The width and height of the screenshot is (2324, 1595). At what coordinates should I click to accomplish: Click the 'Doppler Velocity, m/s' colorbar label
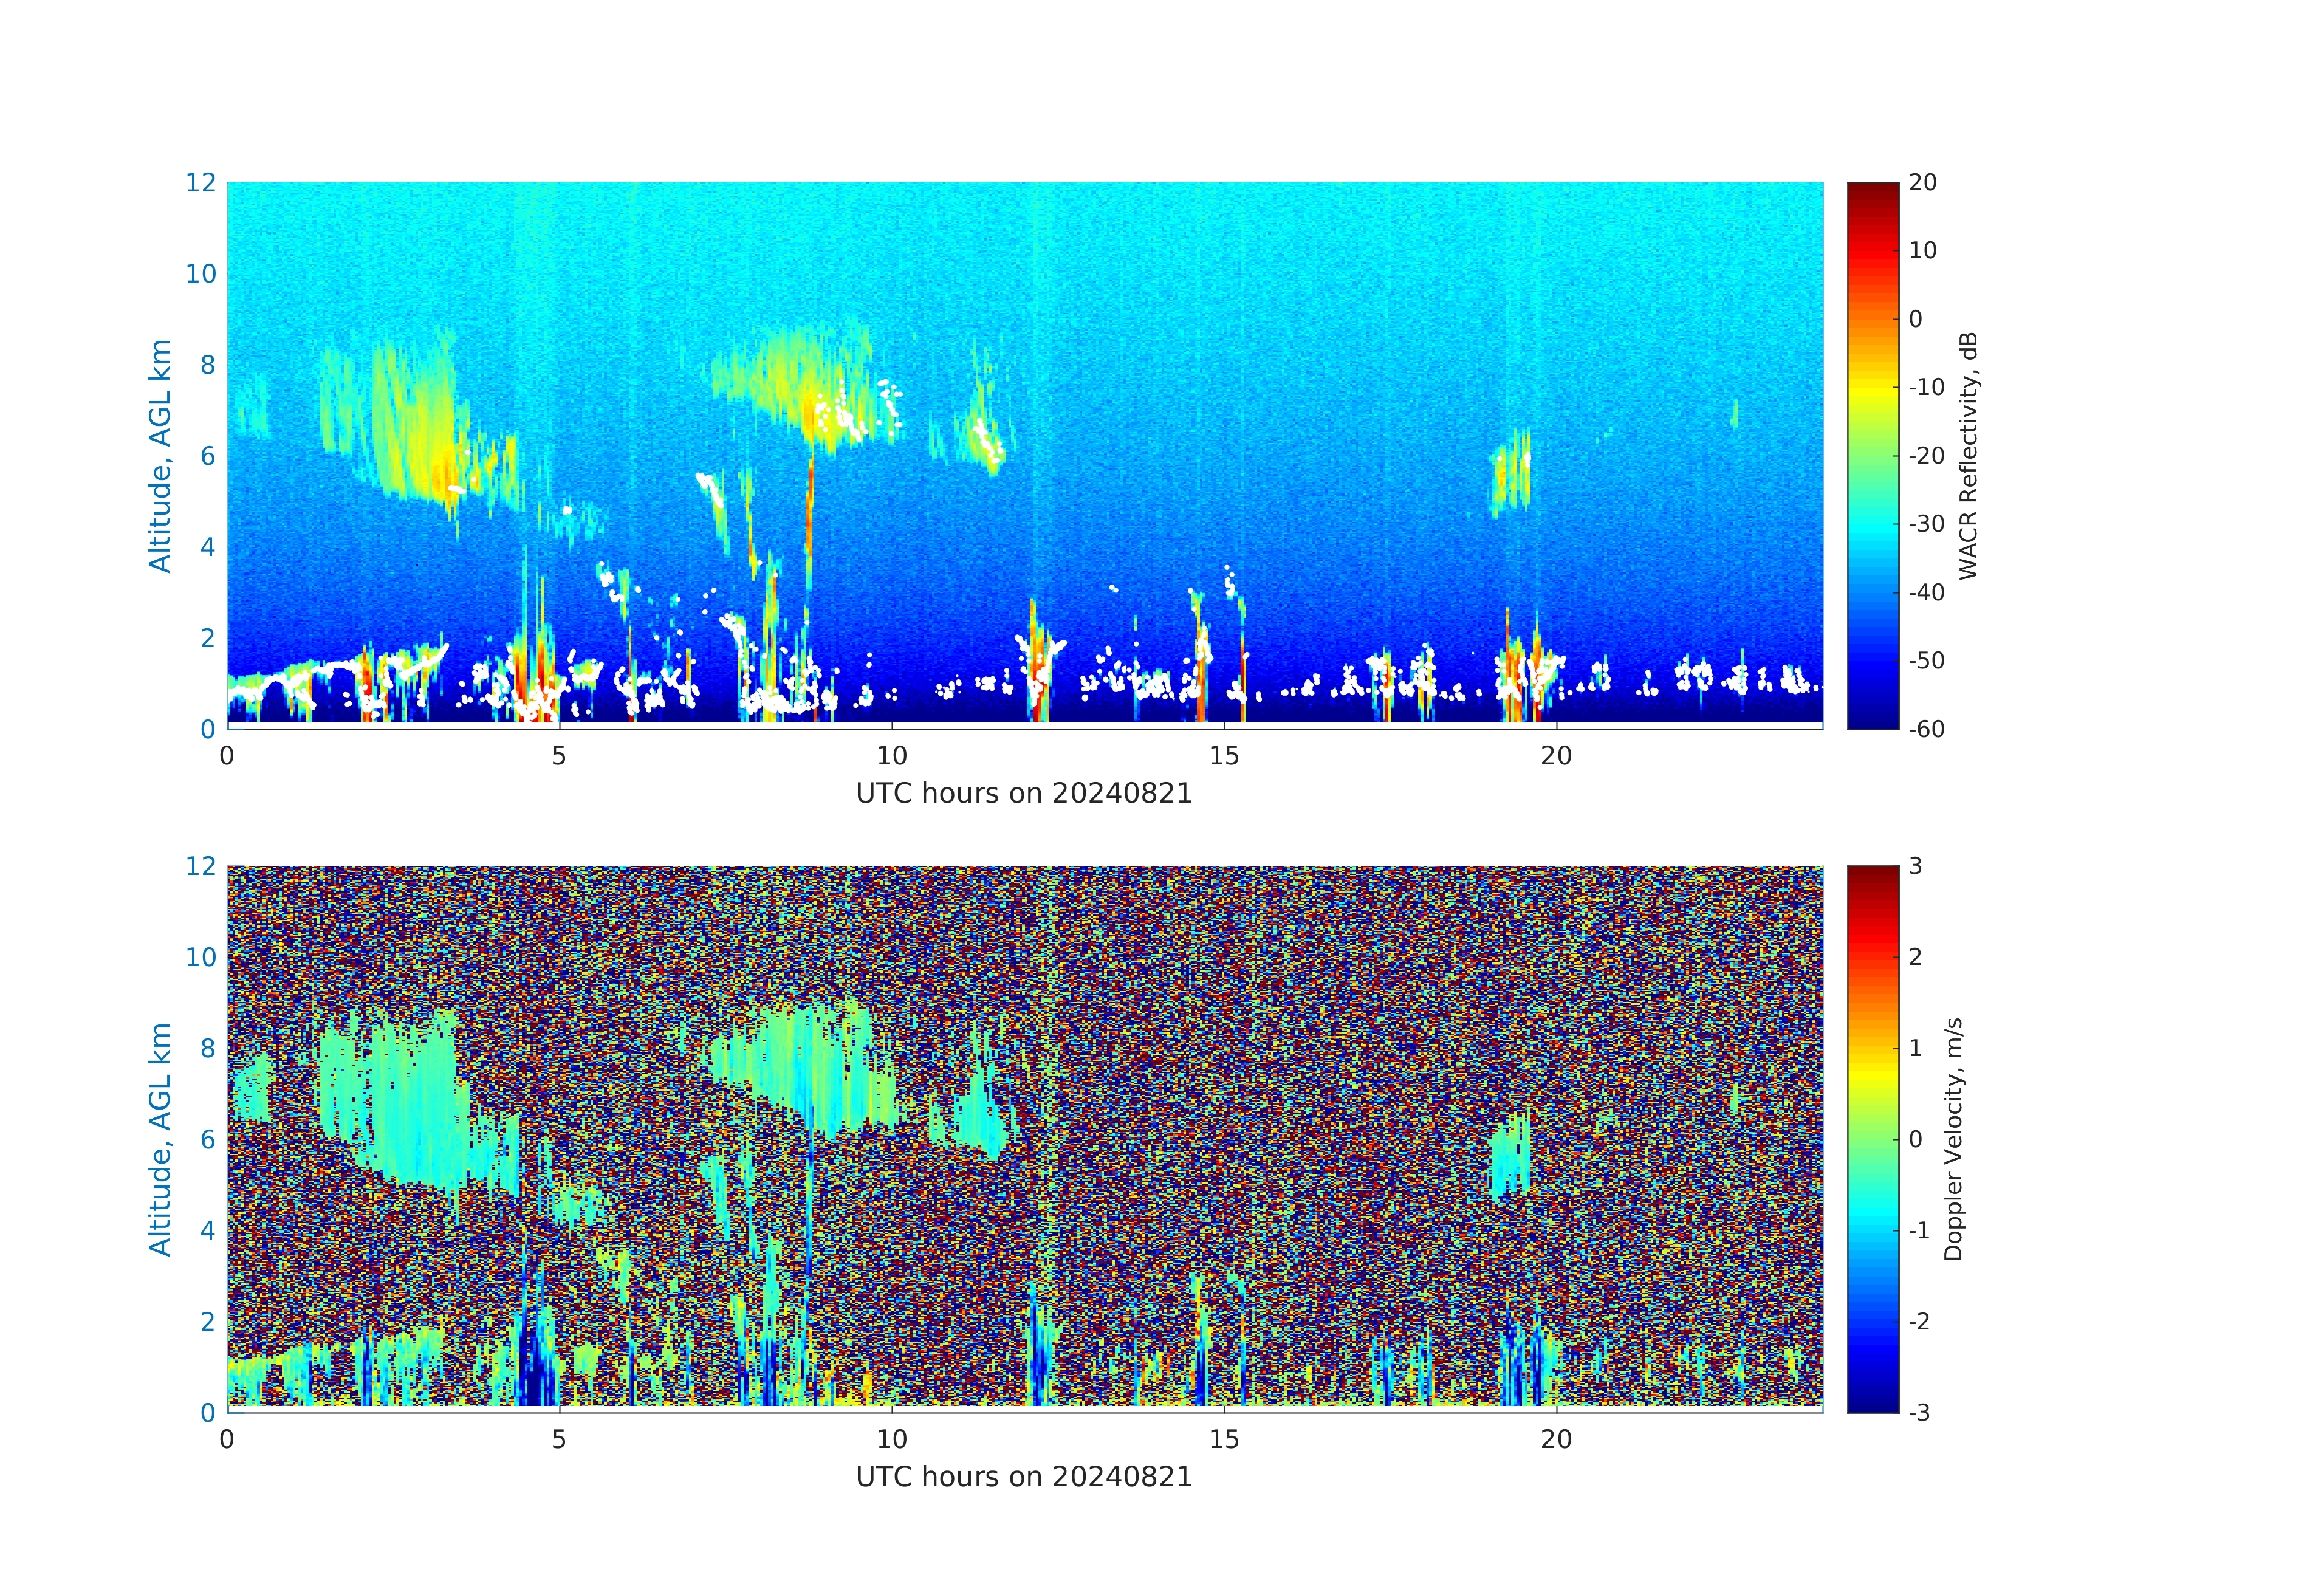tap(1953, 1138)
